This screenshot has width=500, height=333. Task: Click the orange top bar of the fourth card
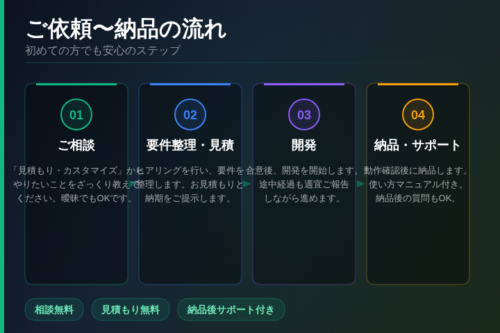coord(418,84)
